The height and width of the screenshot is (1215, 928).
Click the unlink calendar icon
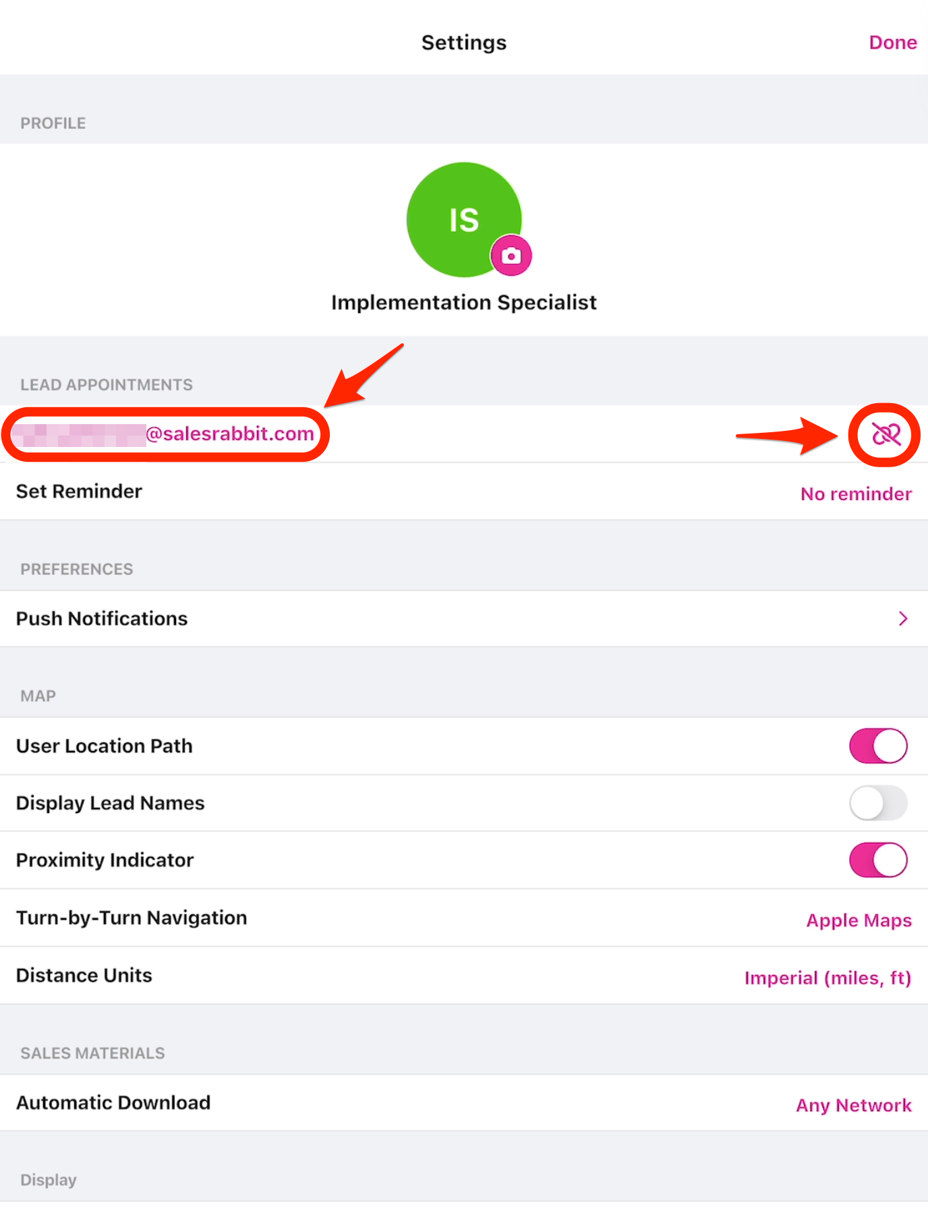(x=886, y=434)
